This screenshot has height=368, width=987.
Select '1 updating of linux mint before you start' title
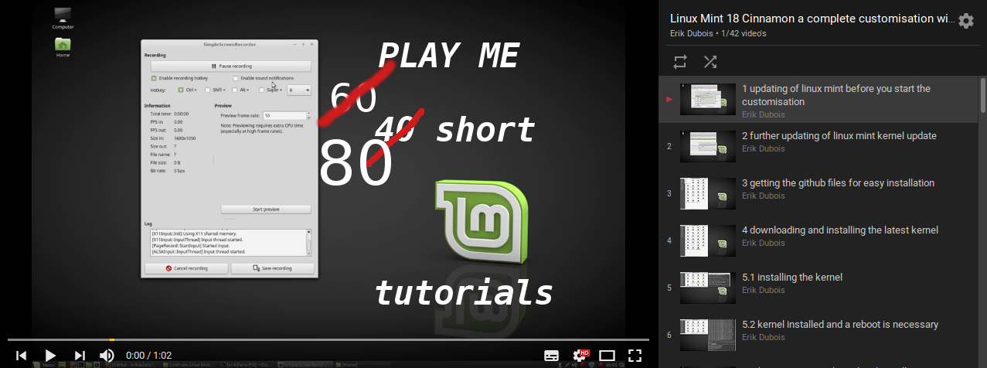click(836, 95)
